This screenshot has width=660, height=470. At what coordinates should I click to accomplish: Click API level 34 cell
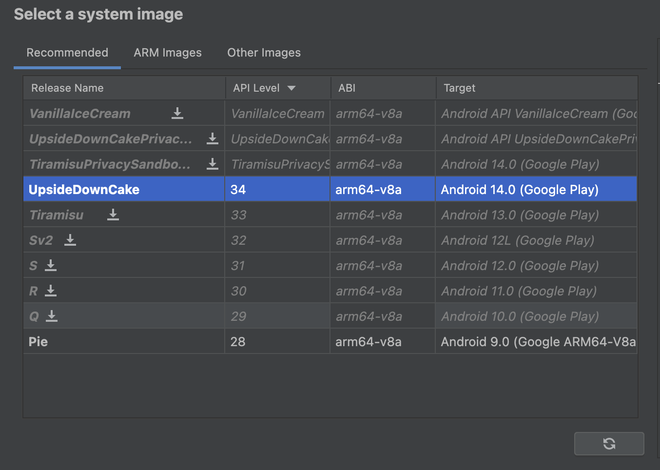[x=277, y=190]
